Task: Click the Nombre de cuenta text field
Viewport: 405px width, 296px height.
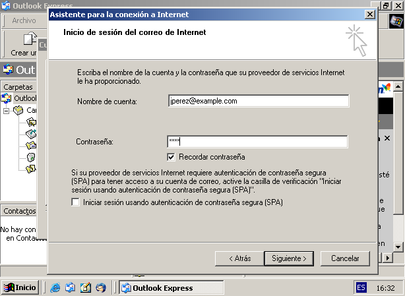Action: point(258,101)
